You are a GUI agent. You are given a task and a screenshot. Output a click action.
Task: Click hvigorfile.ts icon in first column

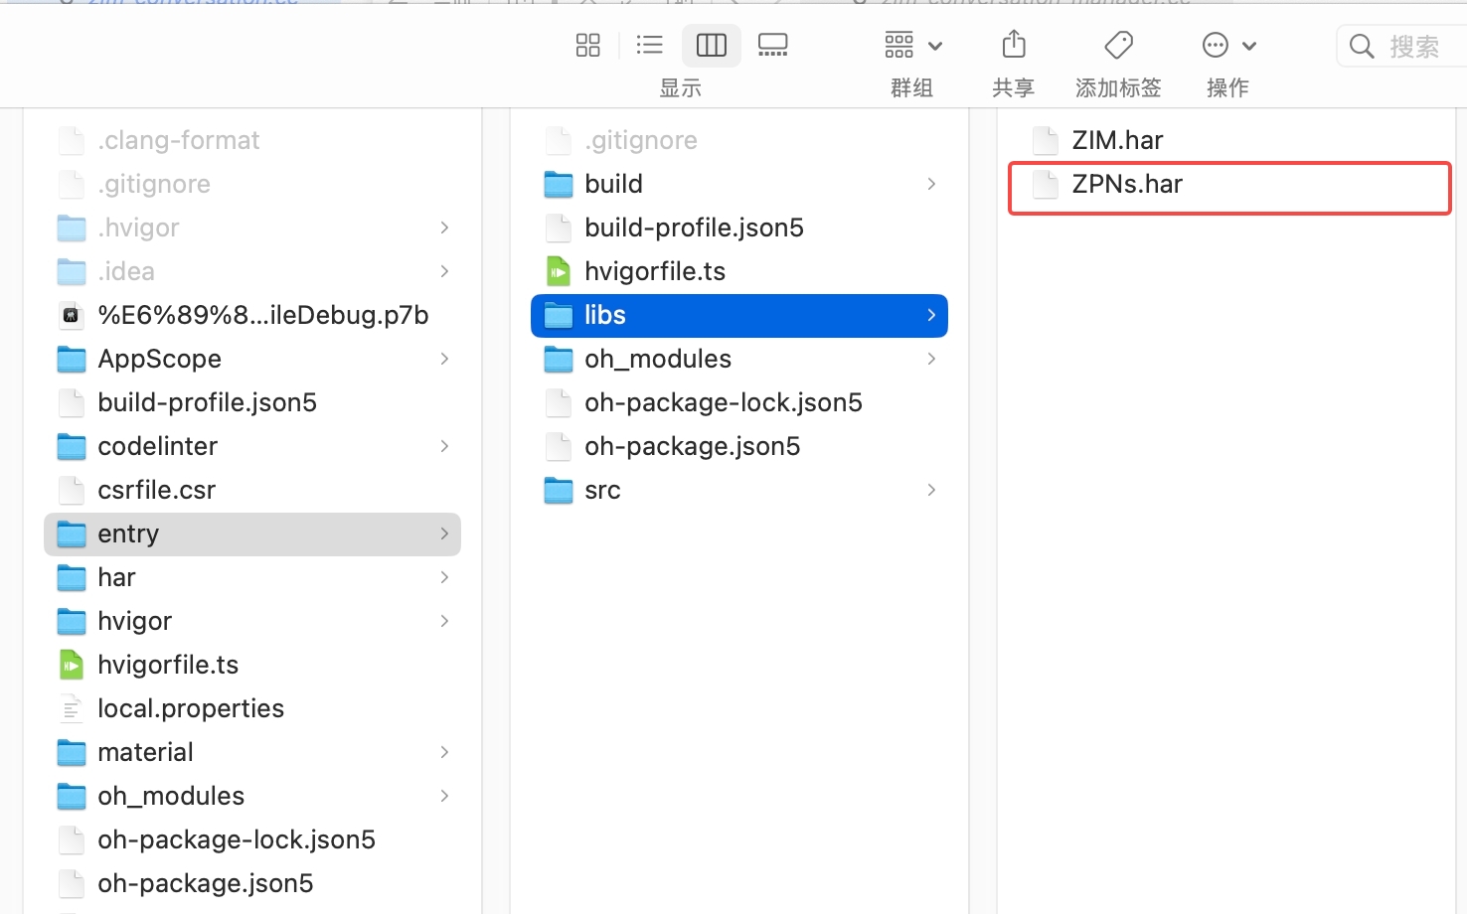tap(72, 665)
